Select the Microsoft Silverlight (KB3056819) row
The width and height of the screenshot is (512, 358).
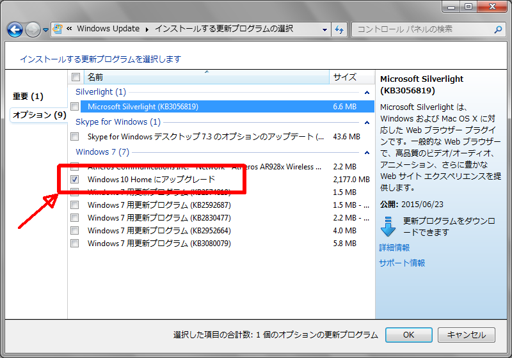click(x=227, y=107)
